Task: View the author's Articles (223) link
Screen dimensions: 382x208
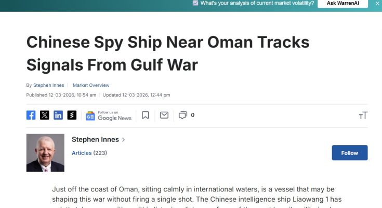Action: (x=89, y=153)
